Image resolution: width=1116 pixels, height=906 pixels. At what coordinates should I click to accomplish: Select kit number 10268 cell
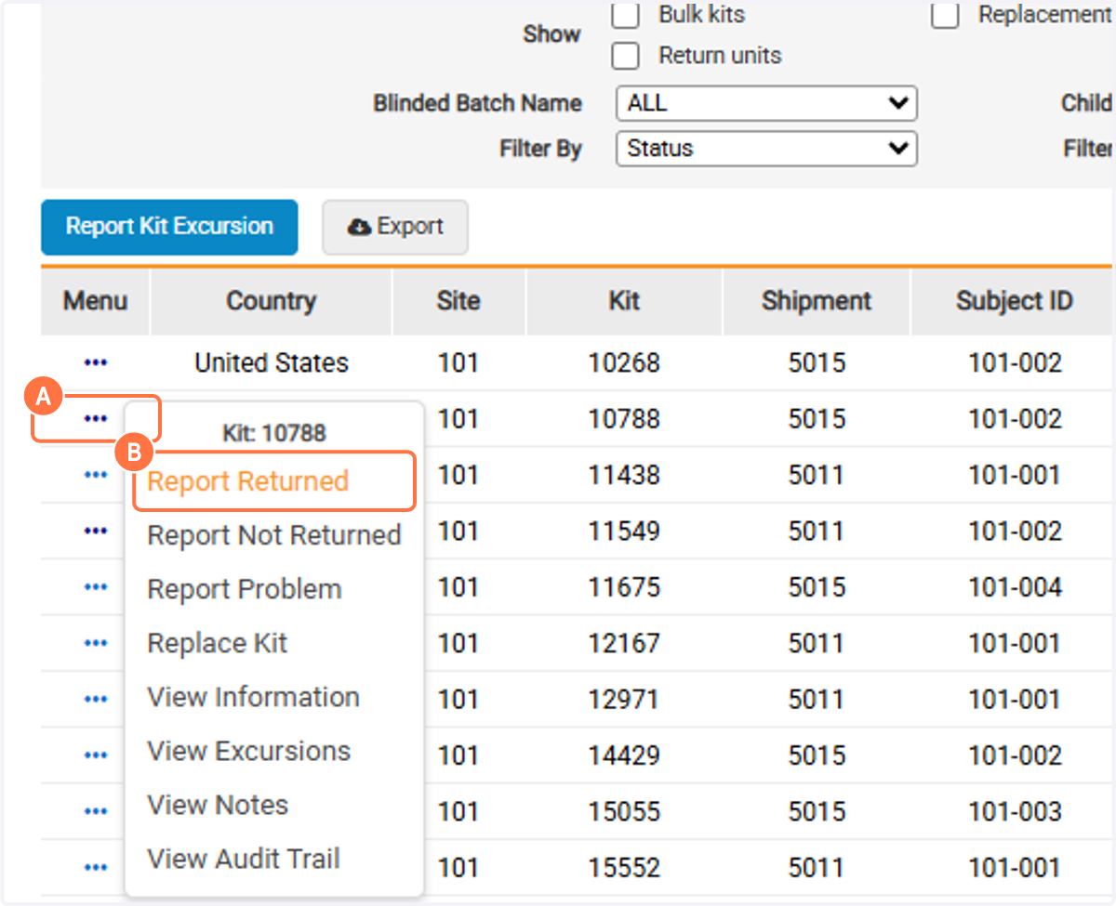point(624,362)
